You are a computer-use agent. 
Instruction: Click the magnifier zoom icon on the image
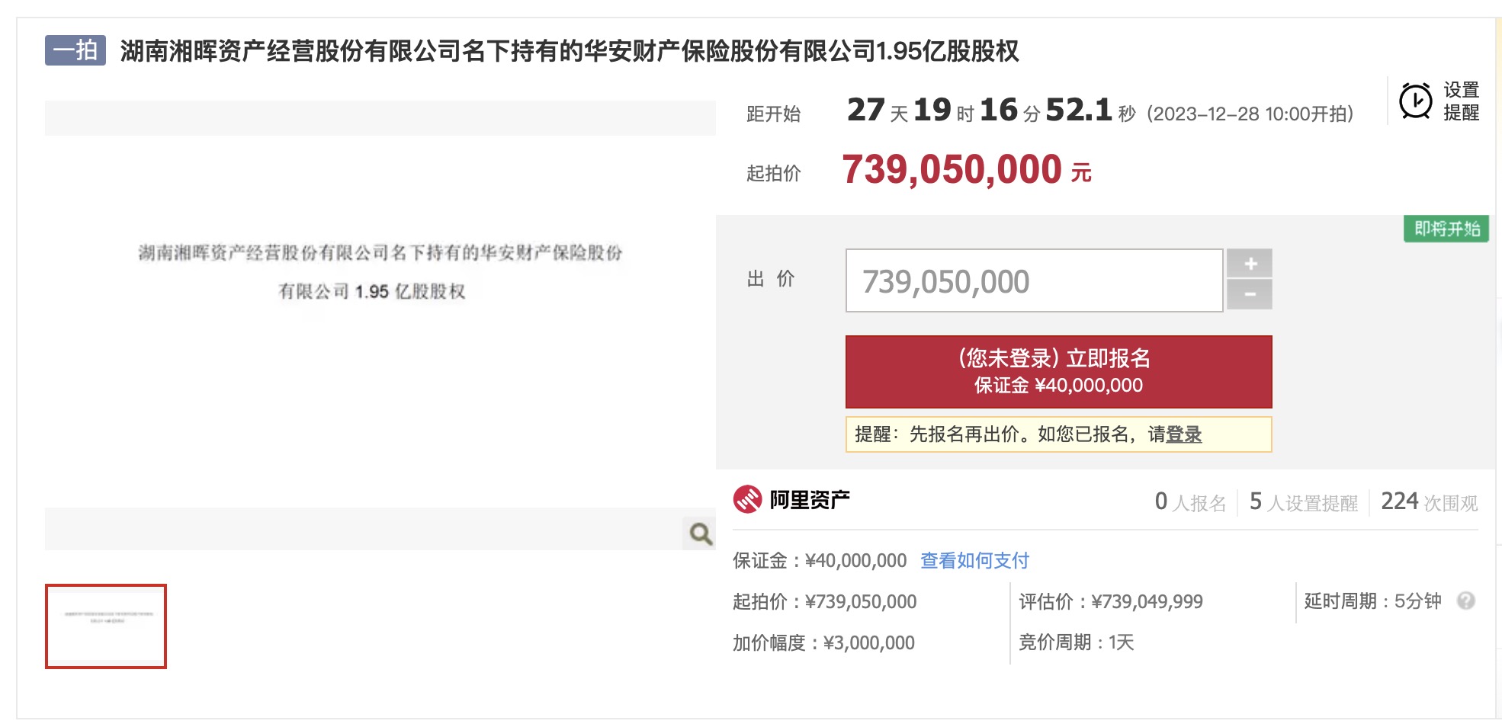pos(701,533)
